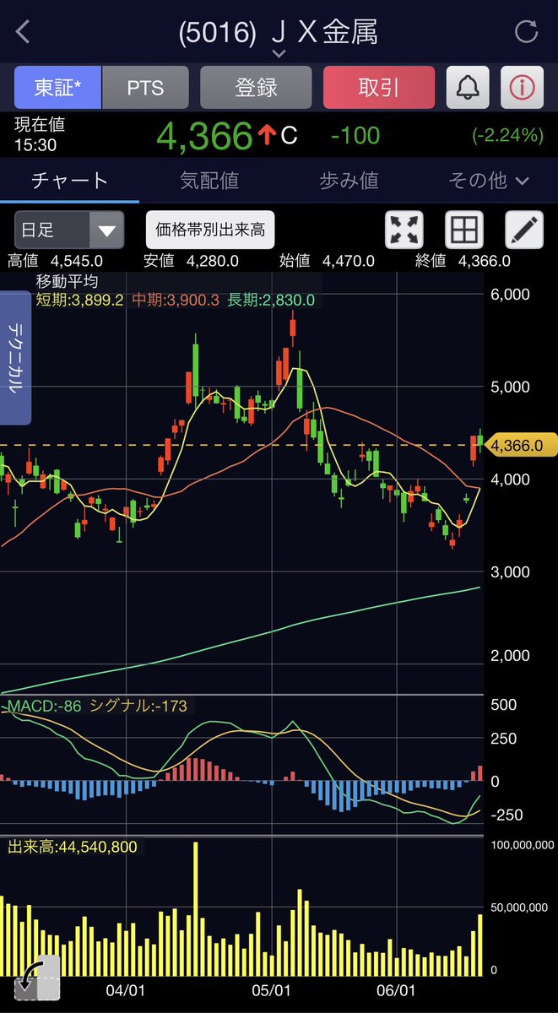Image resolution: width=558 pixels, height=1013 pixels.
Task: Open the 日足 timeframe dropdown
Action: (69, 230)
